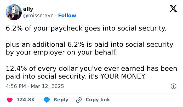
Task: Like the tweet with the heart icon
Action: coord(10,100)
